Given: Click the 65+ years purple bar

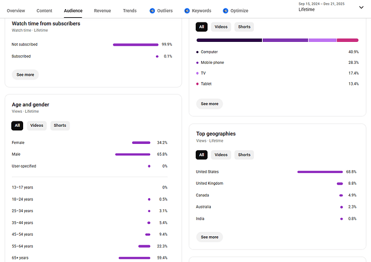Looking at the screenshot, I should [134, 258].
